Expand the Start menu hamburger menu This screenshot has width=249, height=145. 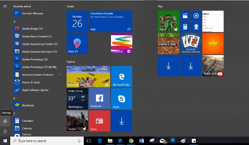click(x=5, y=6)
